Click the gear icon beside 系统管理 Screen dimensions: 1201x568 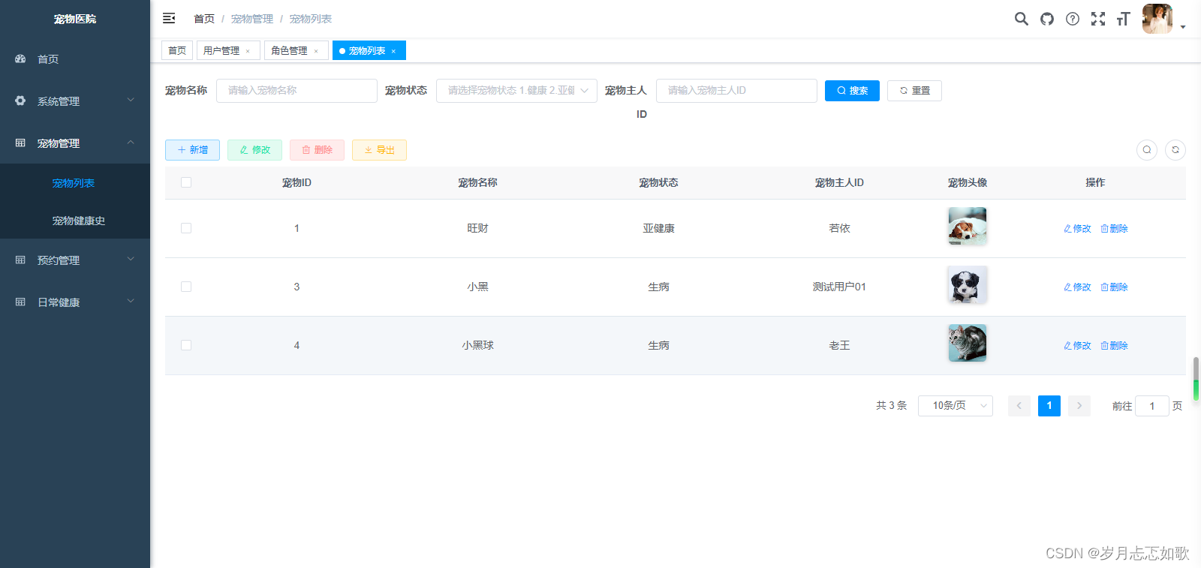pos(20,101)
